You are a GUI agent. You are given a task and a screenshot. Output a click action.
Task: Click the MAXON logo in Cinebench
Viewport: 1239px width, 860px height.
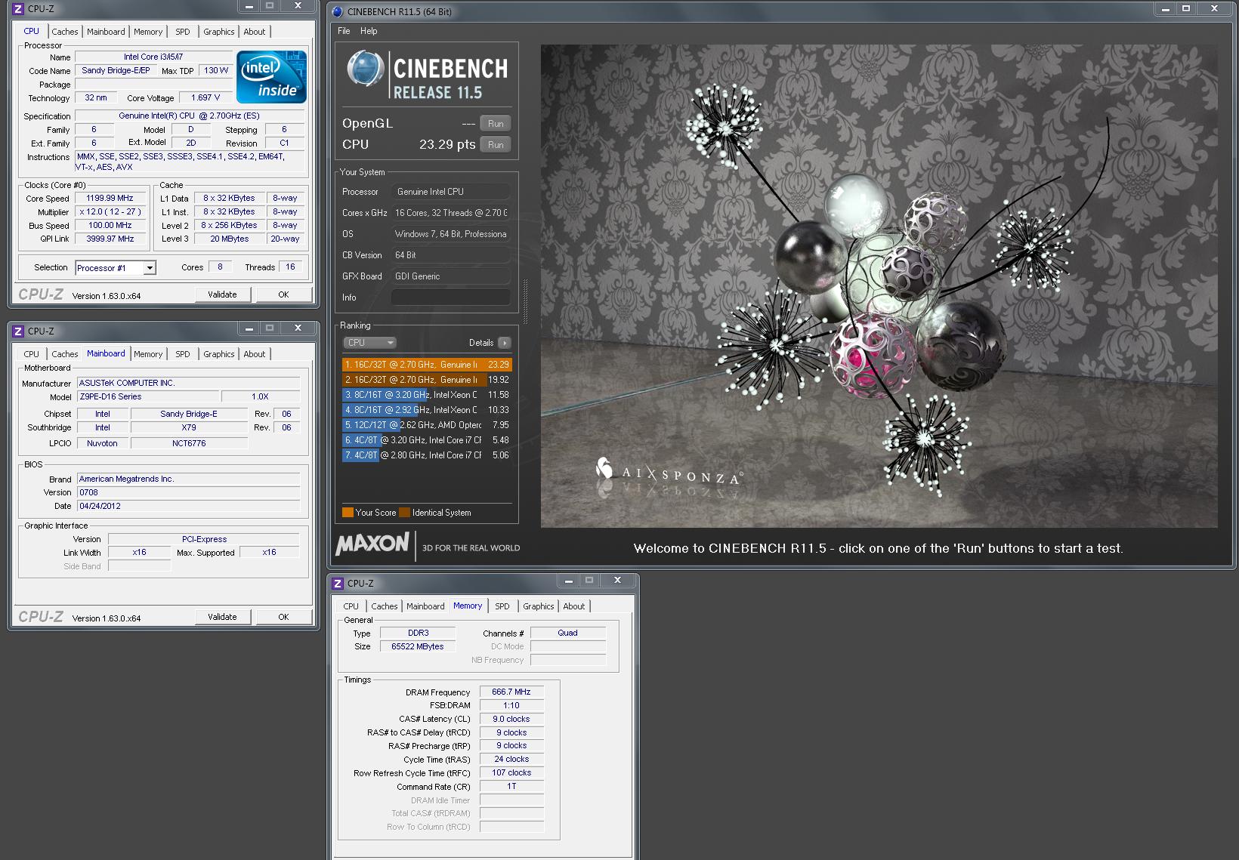point(372,544)
